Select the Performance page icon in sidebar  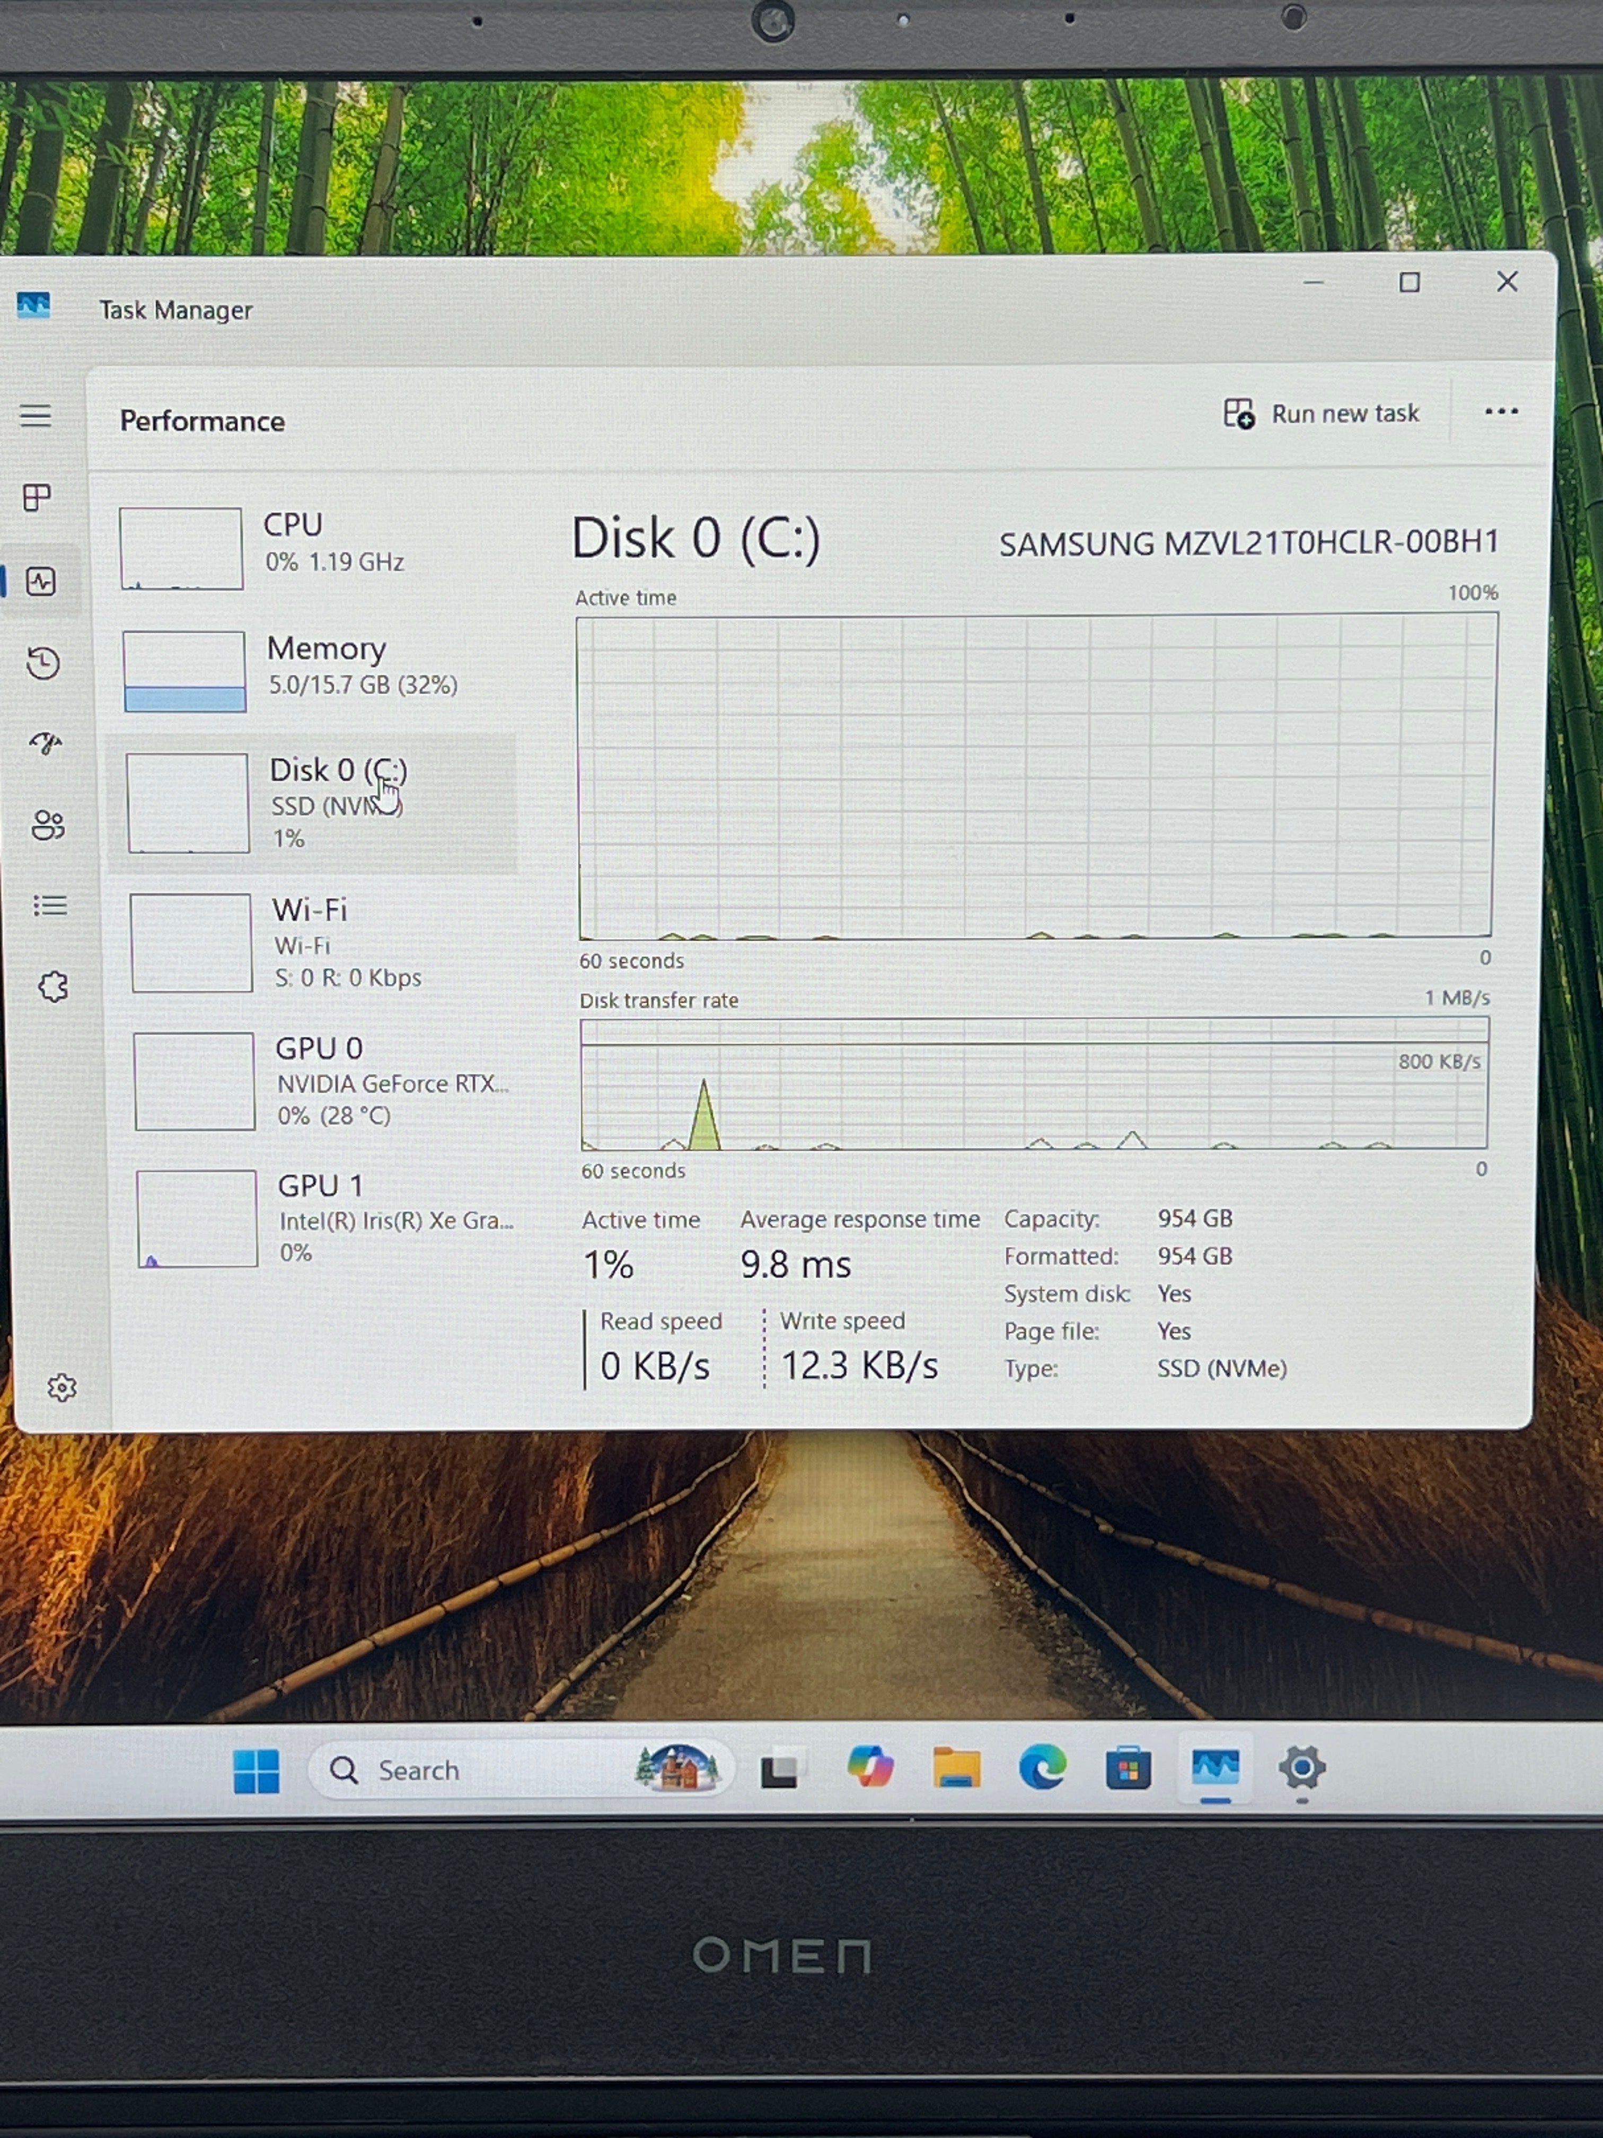[41, 582]
